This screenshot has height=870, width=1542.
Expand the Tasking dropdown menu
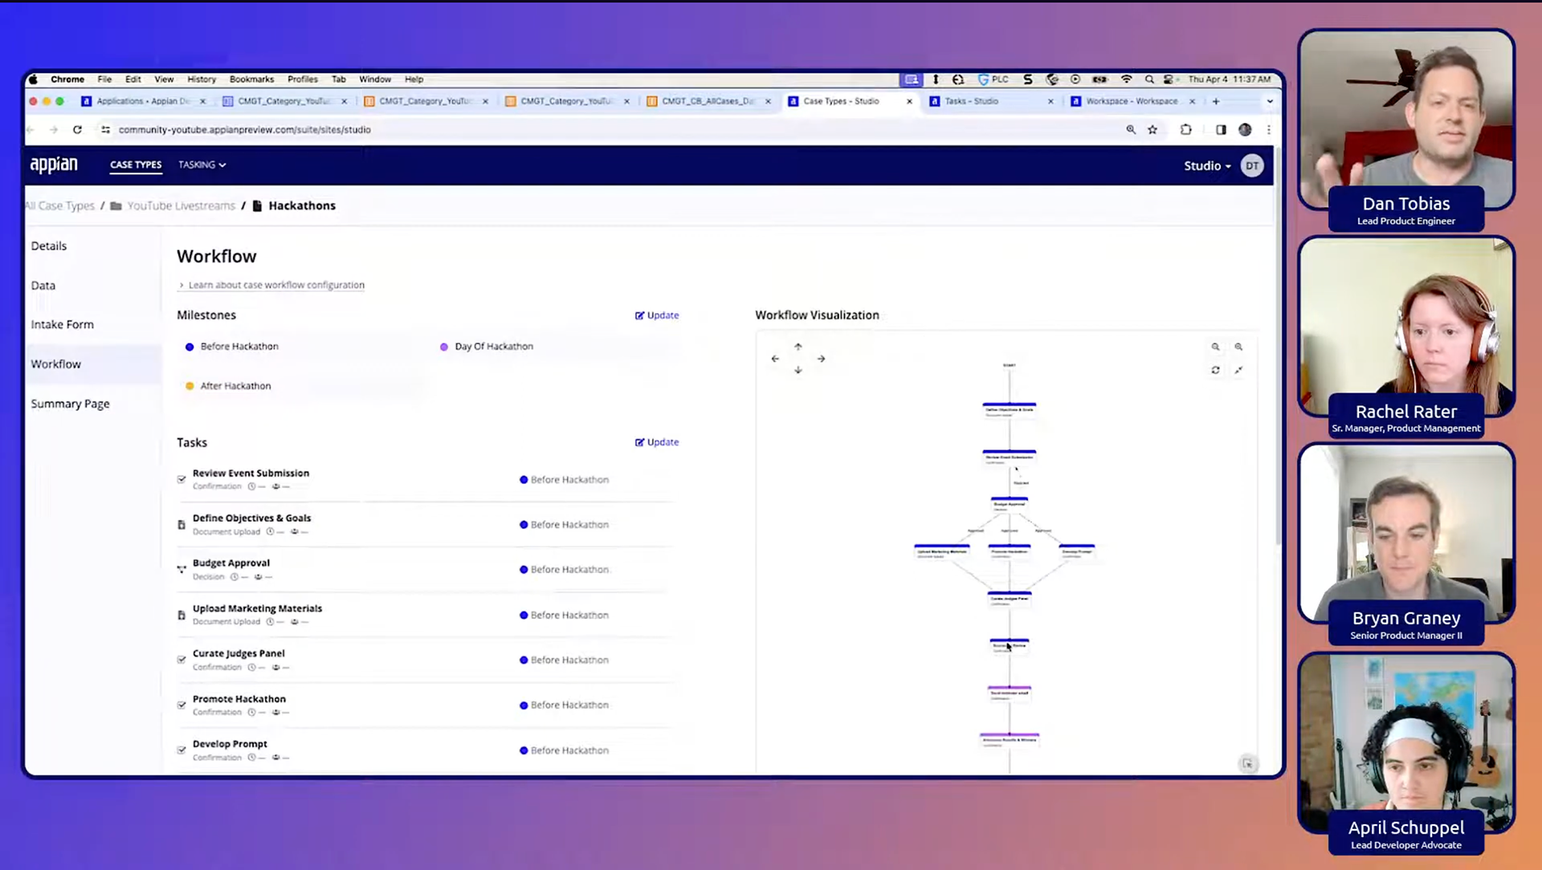point(202,165)
